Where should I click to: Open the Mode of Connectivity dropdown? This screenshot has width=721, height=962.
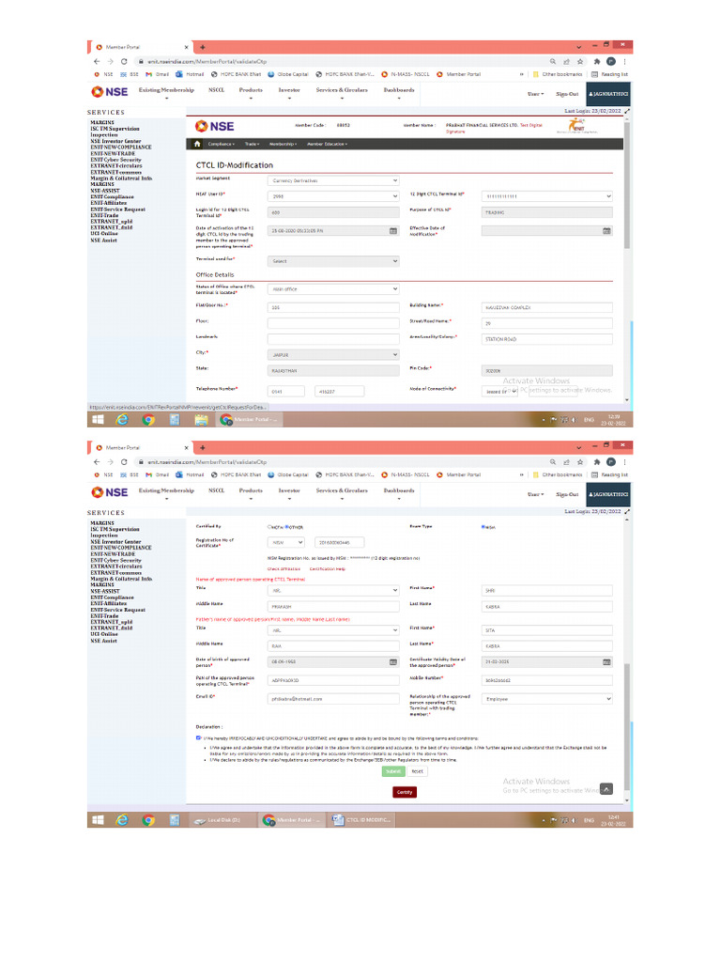pos(499,391)
